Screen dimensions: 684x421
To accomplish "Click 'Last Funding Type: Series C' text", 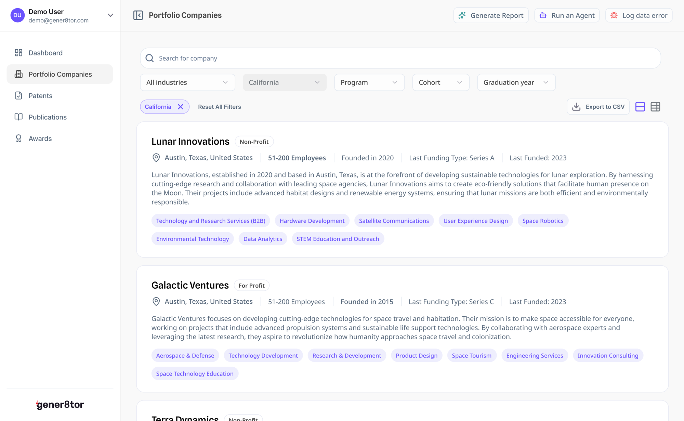I will [451, 302].
